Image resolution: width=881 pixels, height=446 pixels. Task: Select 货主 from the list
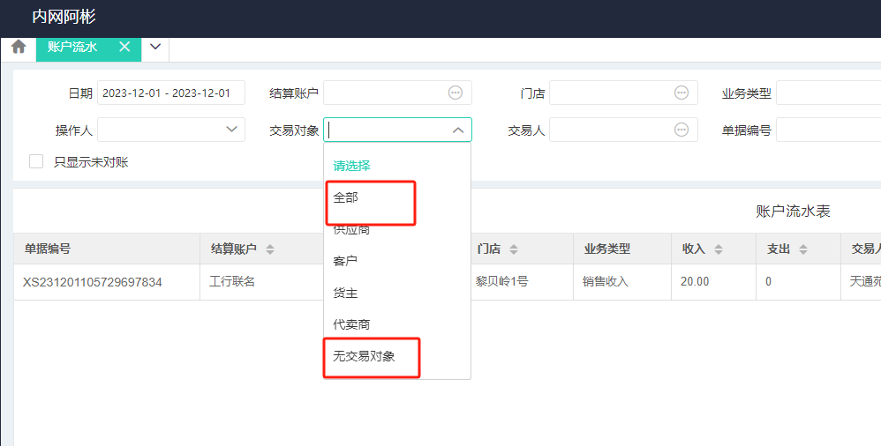point(345,294)
